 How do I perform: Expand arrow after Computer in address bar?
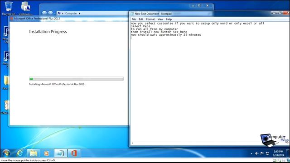pos(80,13)
